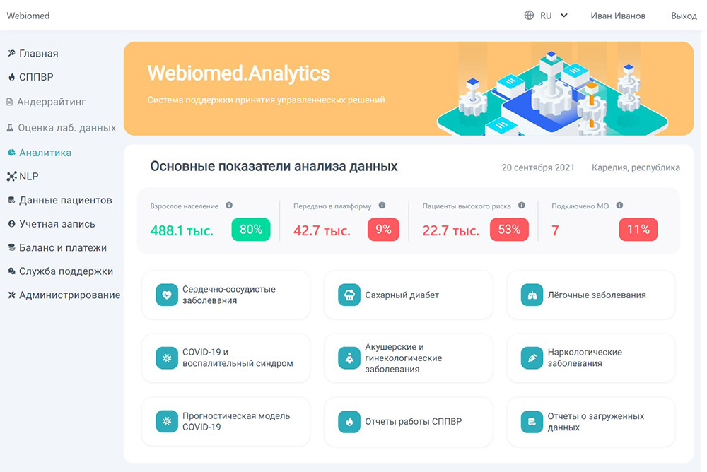Image resolution: width=707 pixels, height=472 pixels.
Task: Click the Прогностическая модель COVID-19 icon
Action: click(x=167, y=422)
